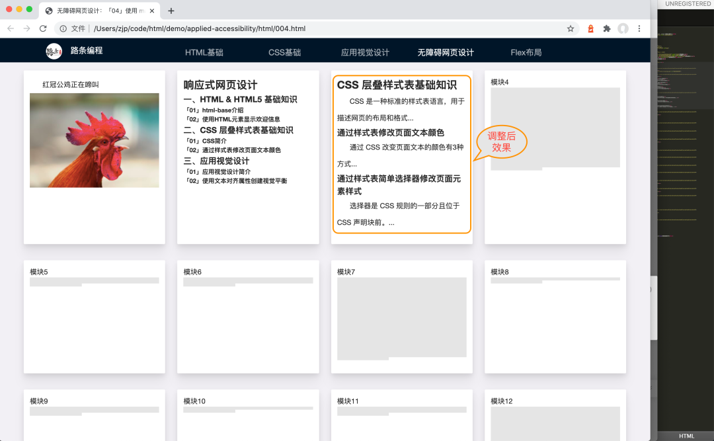
Task: Open the HTML基础 nav item
Action: point(204,52)
